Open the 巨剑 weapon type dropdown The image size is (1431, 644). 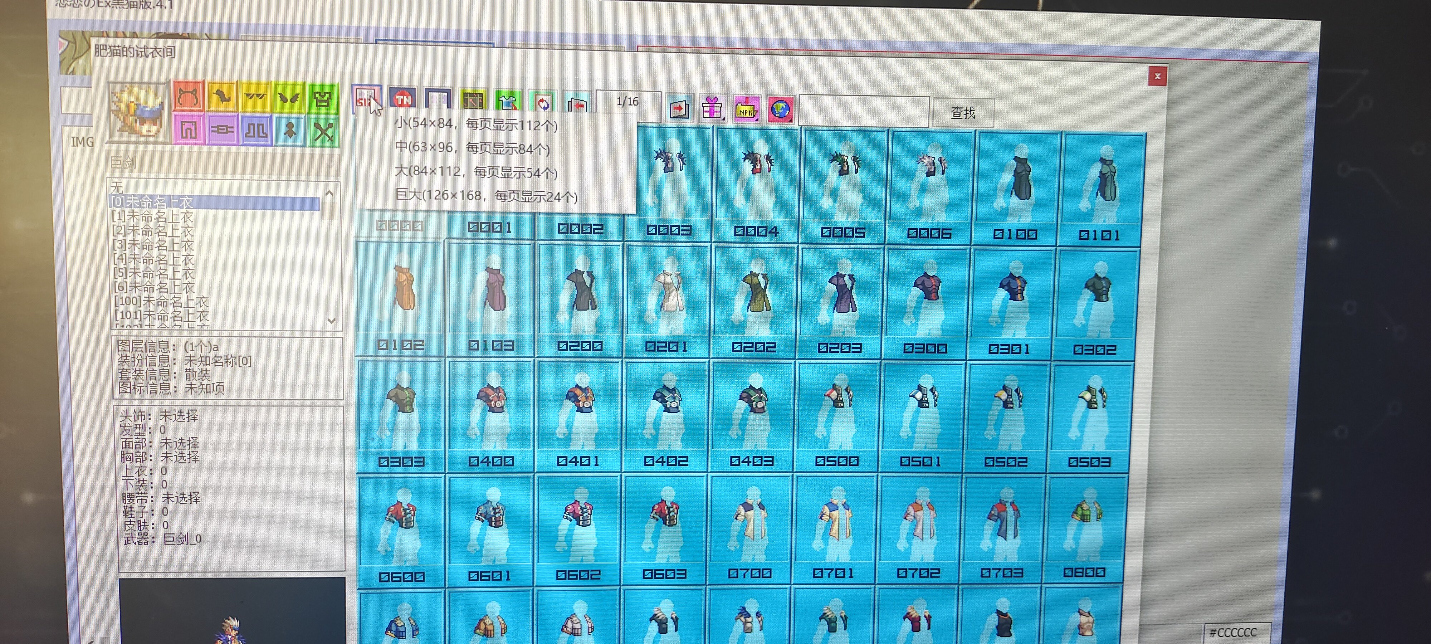[x=222, y=163]
